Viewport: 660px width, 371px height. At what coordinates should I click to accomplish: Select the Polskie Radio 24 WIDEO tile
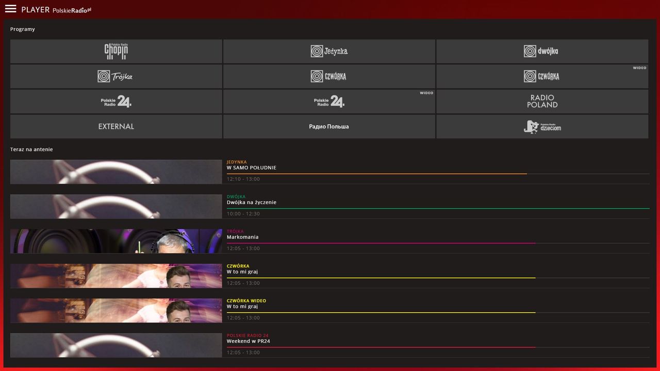point(329,102)
